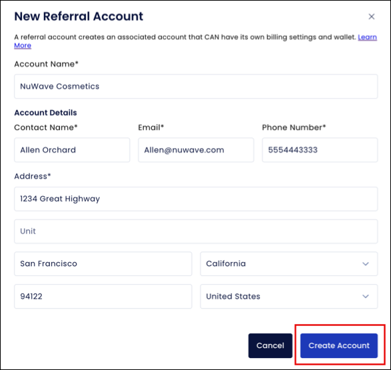
Task: Expand the chevron arrow beside United States
Action: (365, 297)
